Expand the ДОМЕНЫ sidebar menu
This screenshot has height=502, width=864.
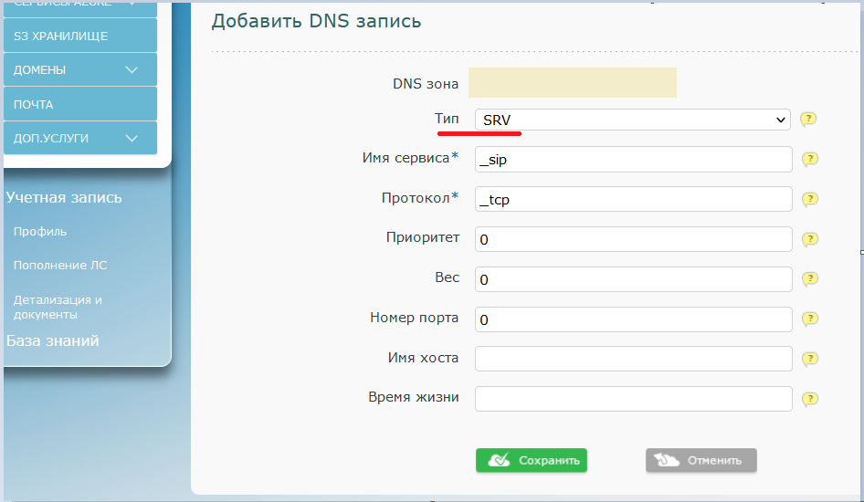click(80, 69)
